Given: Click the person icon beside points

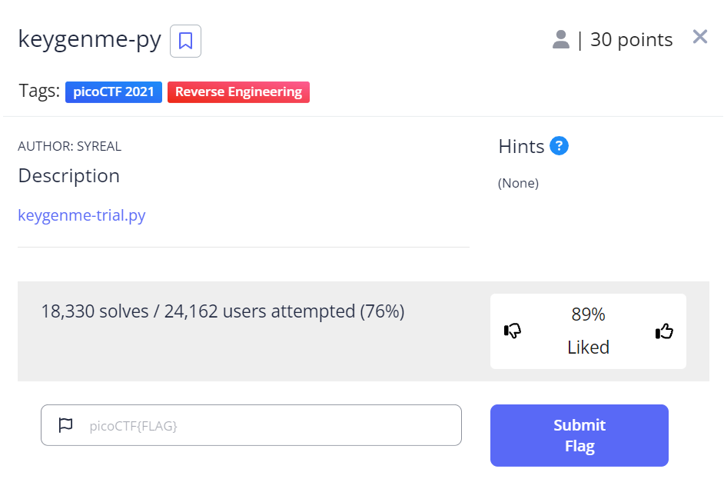Looking at the screenshot, I should (x=561, y=40).
